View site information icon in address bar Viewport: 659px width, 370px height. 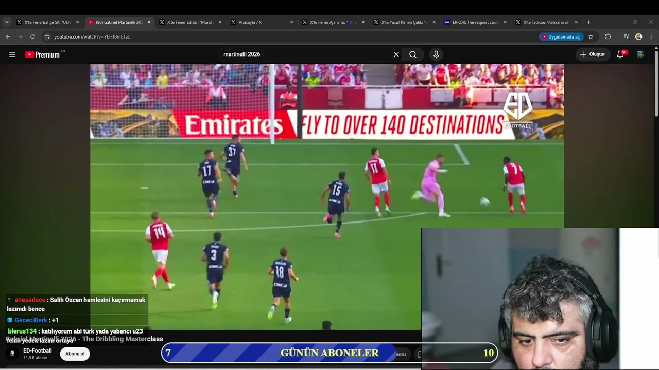click(x=47, y=36)
